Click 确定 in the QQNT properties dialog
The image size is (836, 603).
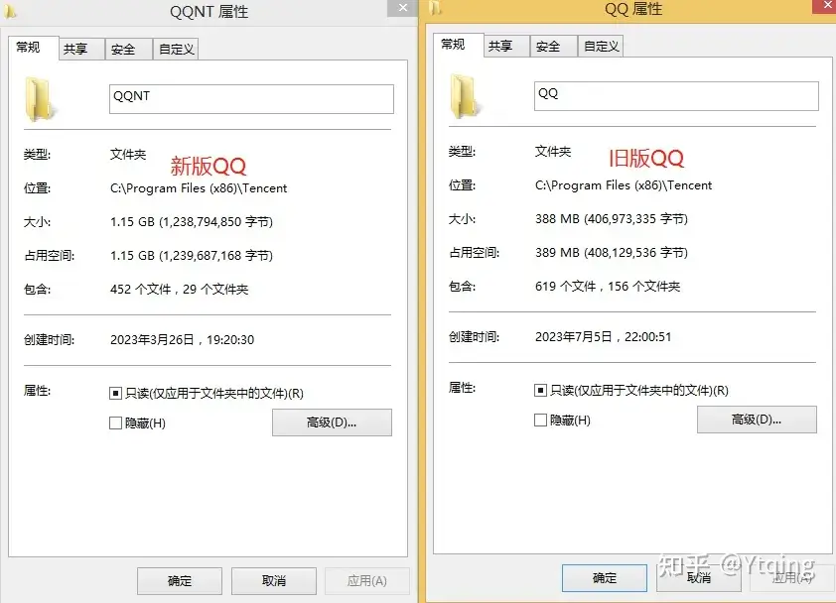[179, 581]
